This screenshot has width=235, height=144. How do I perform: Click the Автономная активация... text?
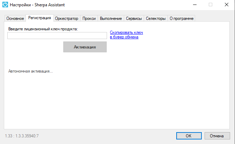coord(30,71)
